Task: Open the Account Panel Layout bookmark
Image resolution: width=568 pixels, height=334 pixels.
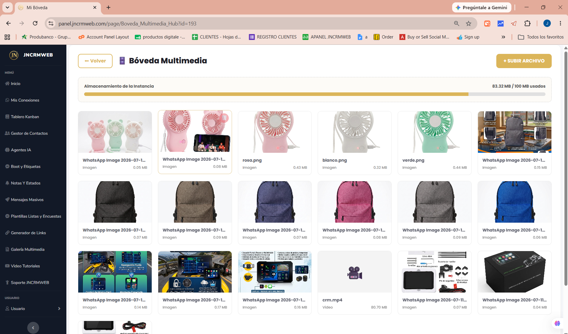Action: click(104, 37)
